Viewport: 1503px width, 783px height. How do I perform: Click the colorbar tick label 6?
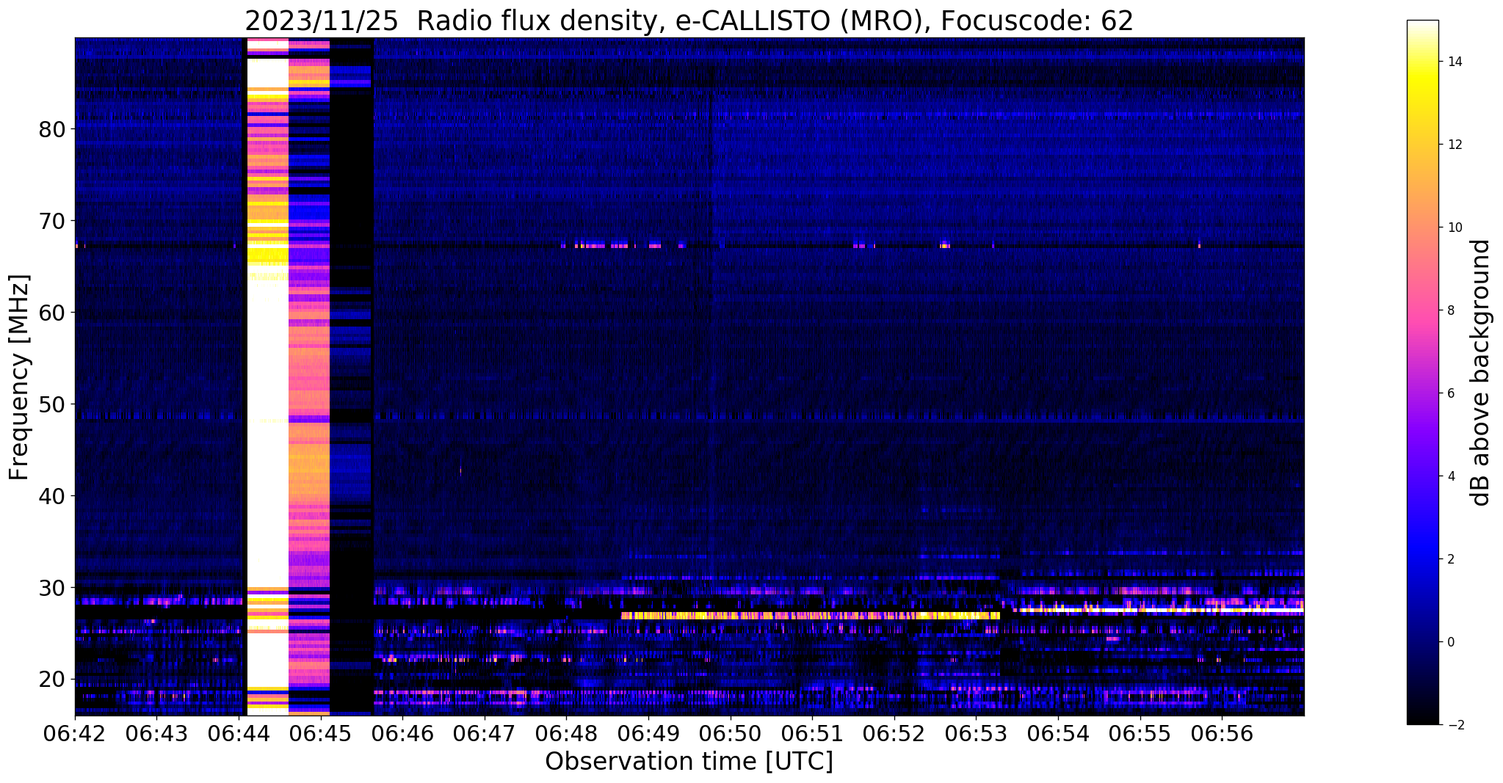pyautogui.click(x=1450, y=393)
